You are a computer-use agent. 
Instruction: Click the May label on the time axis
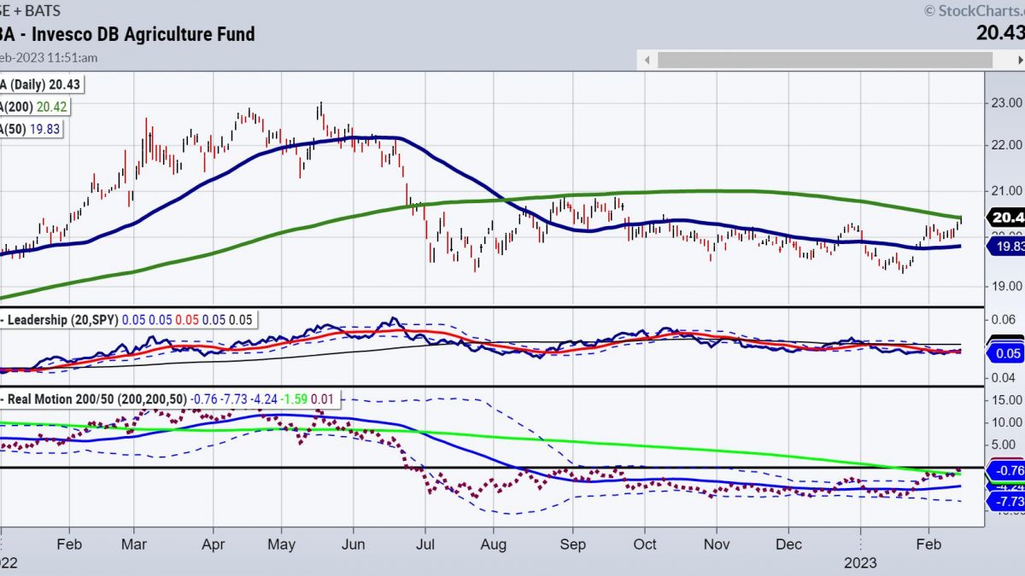coord(283,544)
